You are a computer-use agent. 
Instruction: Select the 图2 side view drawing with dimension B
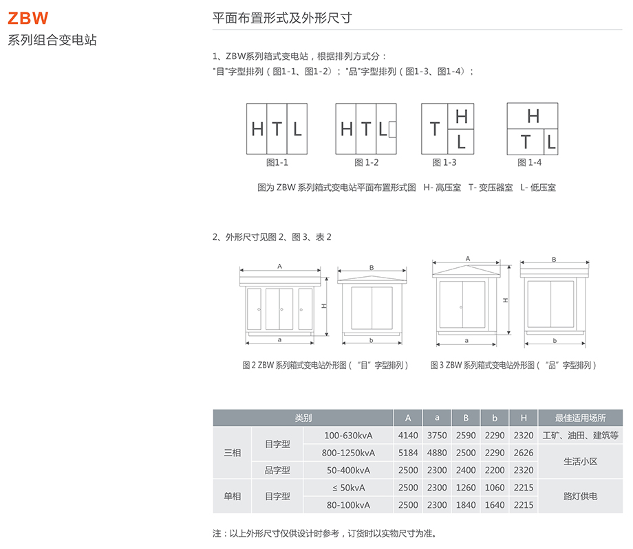[372, 307]
